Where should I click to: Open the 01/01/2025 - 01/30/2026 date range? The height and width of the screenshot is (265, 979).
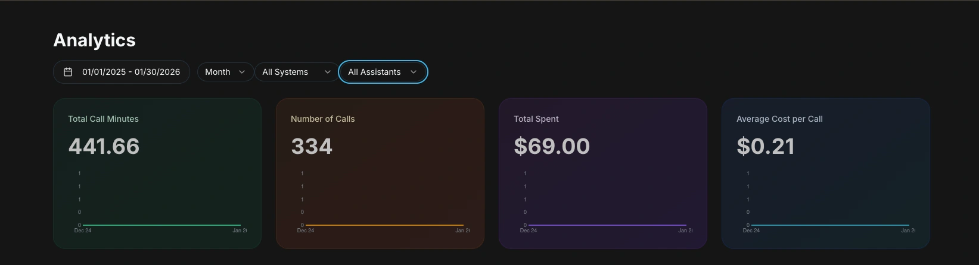tap(130, 72)
